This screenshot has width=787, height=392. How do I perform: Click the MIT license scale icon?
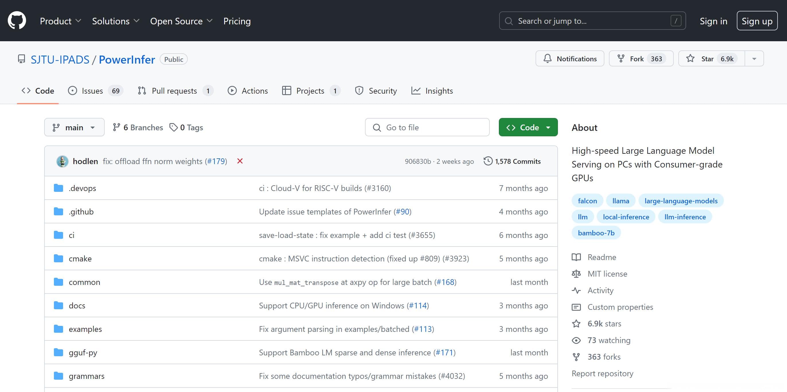(x=576, y=274)
